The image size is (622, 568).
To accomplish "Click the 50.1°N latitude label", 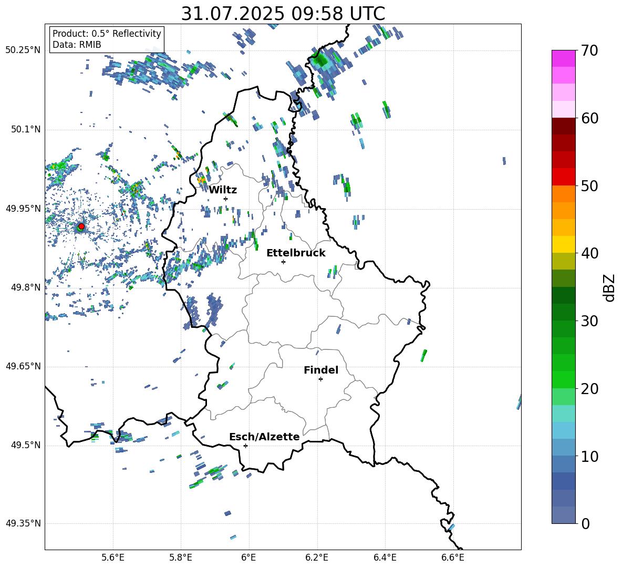I will click(26, 130).
